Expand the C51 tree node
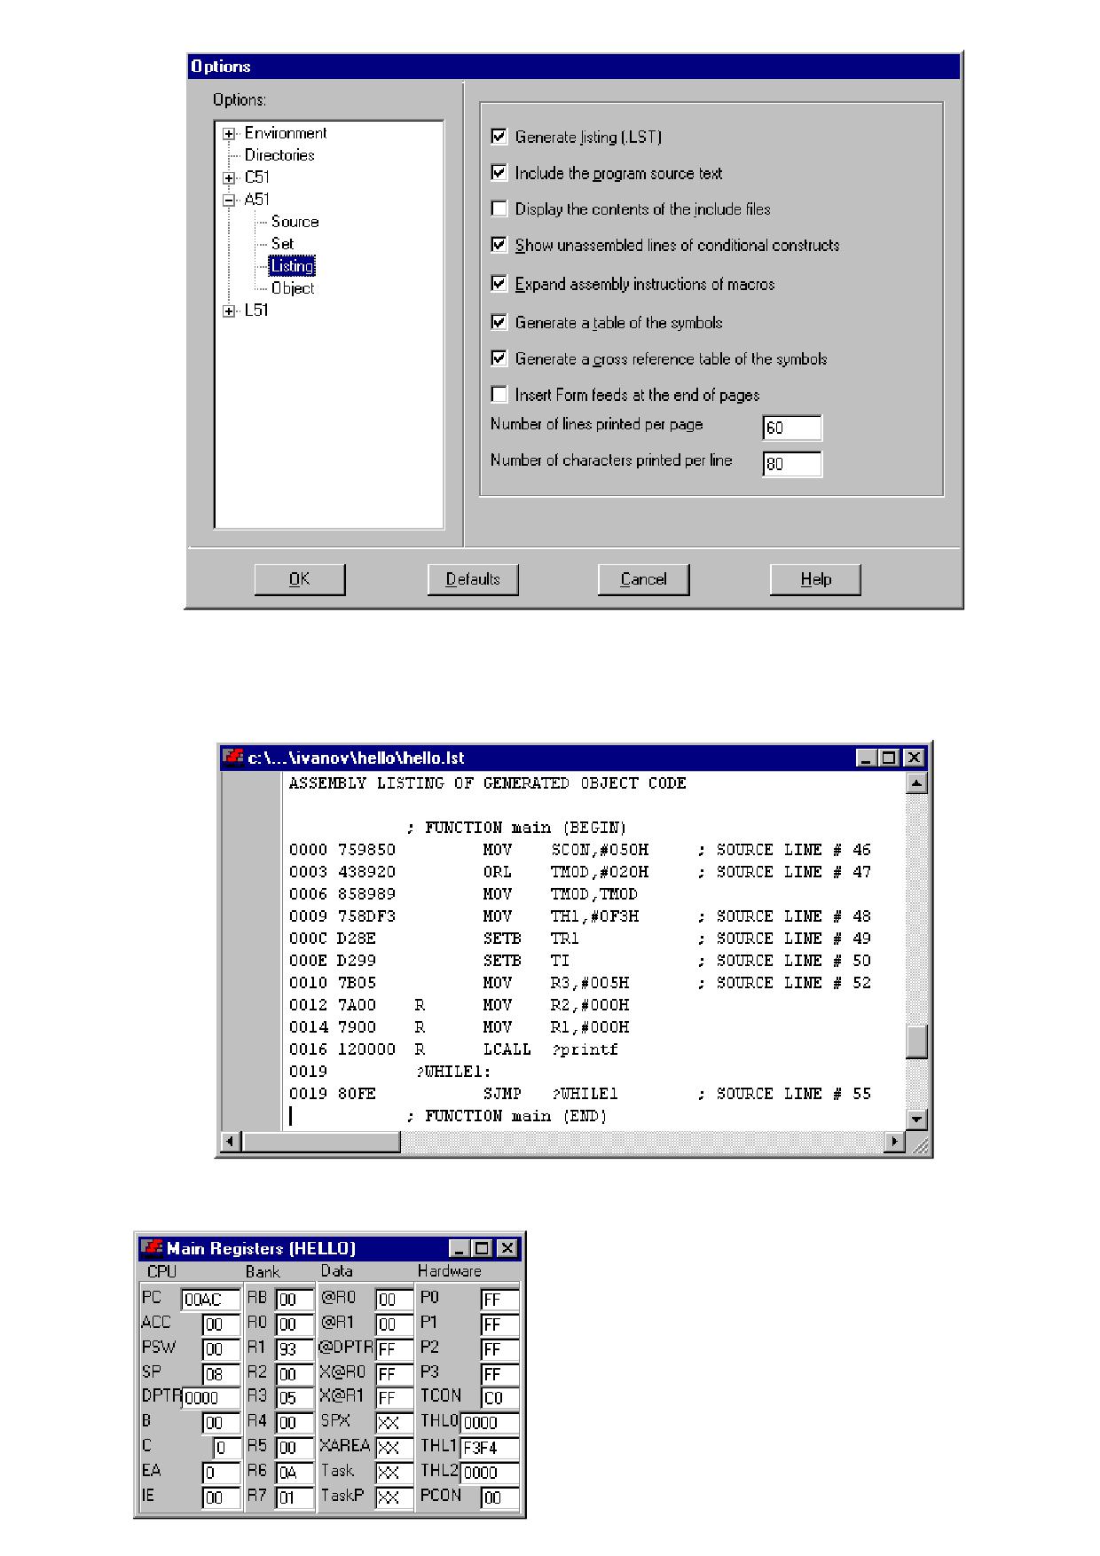Image resolution: width=1100 pixels, height=1556 pixels. pos(230,177)
